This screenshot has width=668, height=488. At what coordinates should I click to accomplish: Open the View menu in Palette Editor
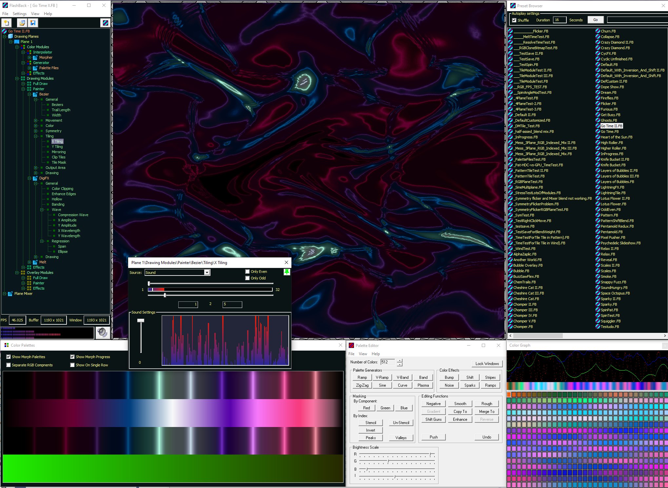(363, 354)
